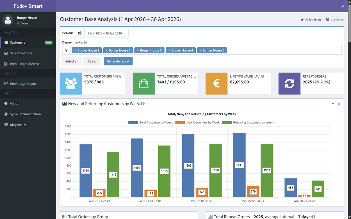This screenshot has height=219, width=351.
Task: Toggle New Customers by Week legend series
Action: pyautogui.click(x=197, y=122)
